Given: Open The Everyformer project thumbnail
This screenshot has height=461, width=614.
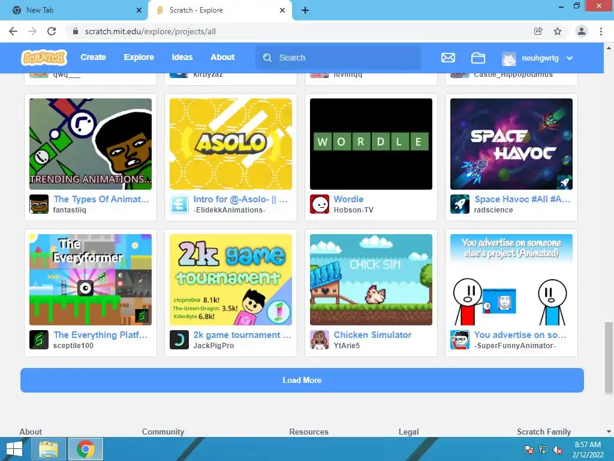Looking at the screenshot, I should pyautogui.click(x=91, y=280).
